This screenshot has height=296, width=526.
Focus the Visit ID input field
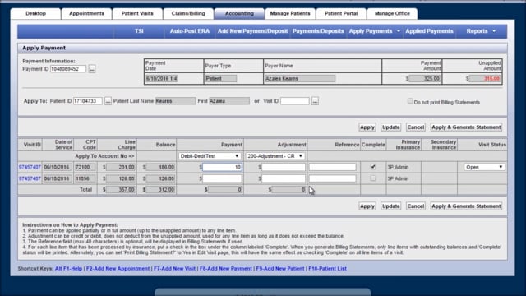point(295,101)
